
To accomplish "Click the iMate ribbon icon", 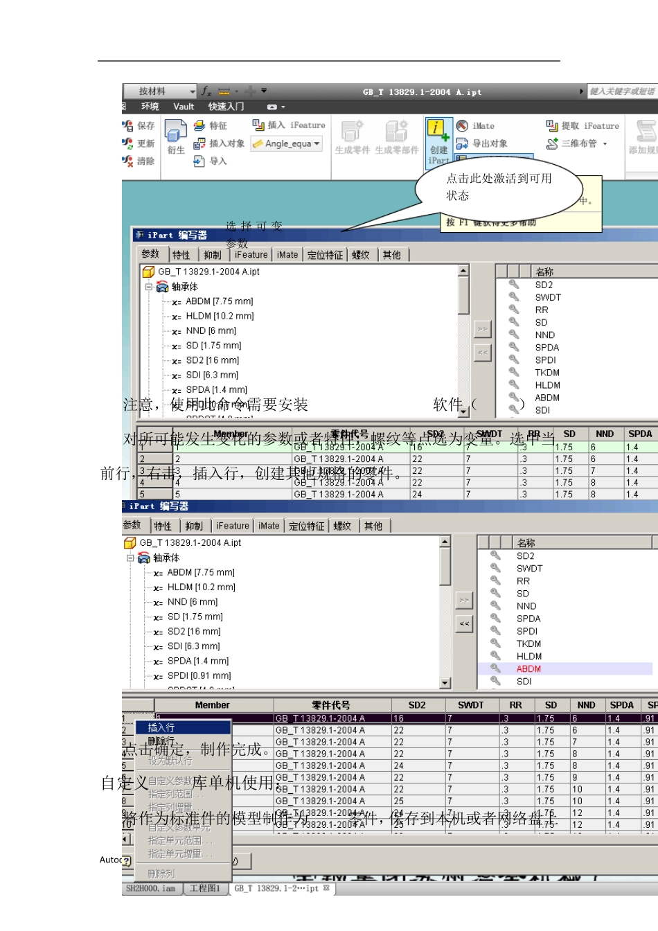I will point(462,125).
